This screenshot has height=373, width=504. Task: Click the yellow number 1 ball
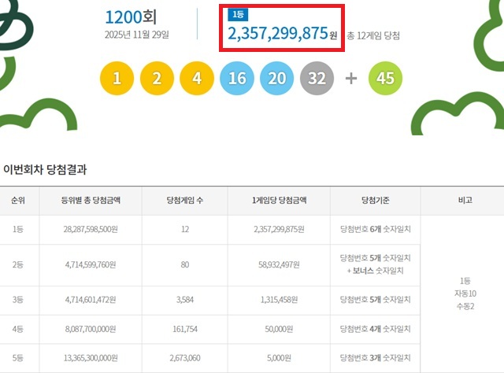[x=117, y=79]
